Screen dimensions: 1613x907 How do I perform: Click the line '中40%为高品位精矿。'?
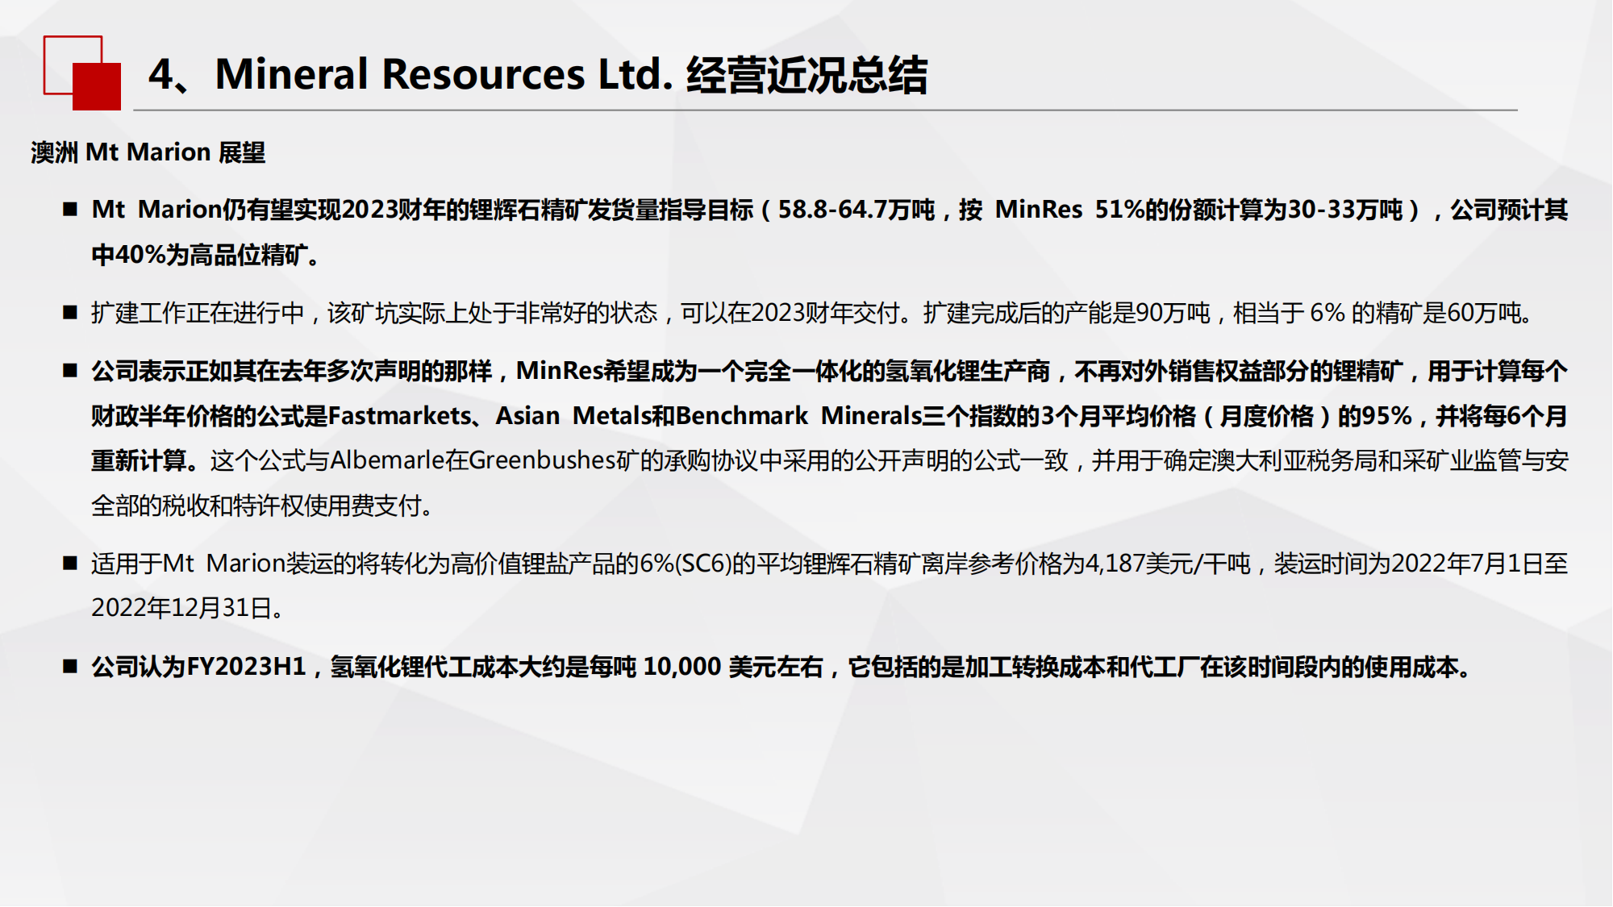click(x=206, y=255)
